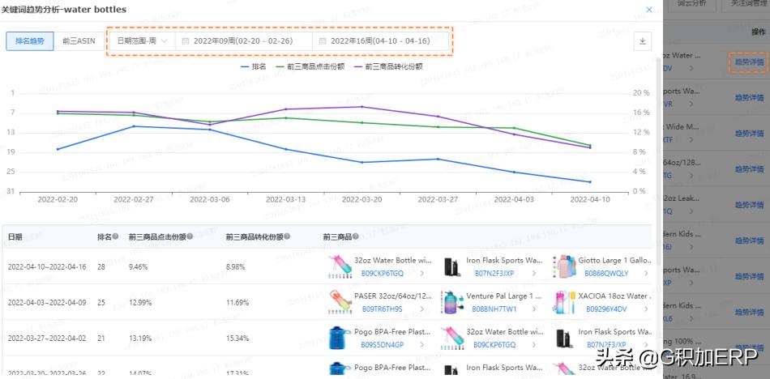
Task: Click help icon beside 前三商品转化份额 header
Action: 287,237
